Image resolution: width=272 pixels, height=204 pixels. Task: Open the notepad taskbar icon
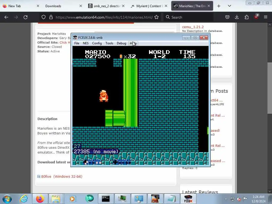(172, 199)
